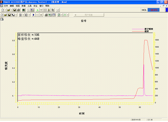This screenshot has height=122, width=168.
Task: Click the grayed M icon in the top toolbar
Action: (x=58, y=10)
